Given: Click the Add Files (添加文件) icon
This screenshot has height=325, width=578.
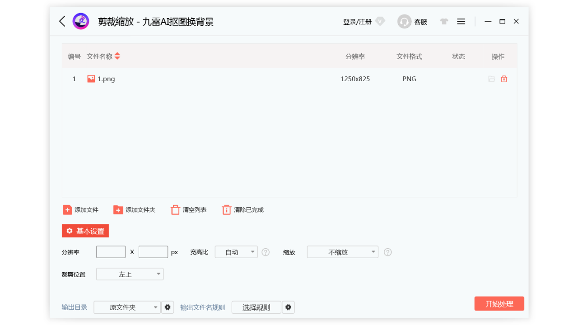Looking at the screenshot, I should (67, 209).
